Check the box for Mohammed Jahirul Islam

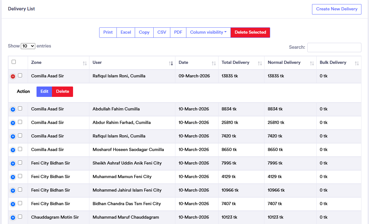(x=20, y=189)
